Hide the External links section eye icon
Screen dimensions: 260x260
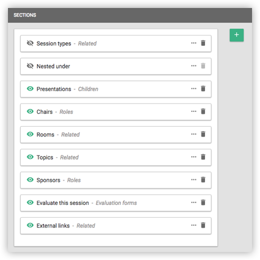pyautogui.click(x=30, y=225)
